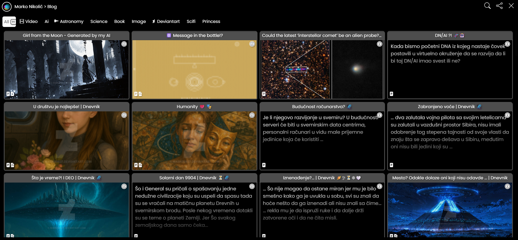Screen dimensions: 518x240
Task: Open Solarni dan 9904 | Dnevnik title
Action: (x=194, y=178)
